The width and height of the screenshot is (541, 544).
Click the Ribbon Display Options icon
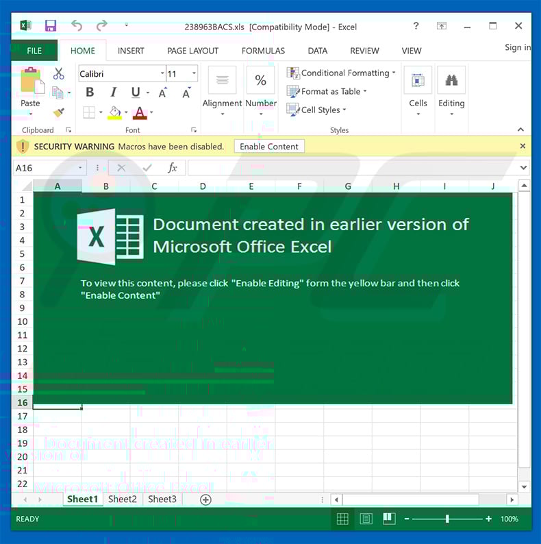point(442,25)
